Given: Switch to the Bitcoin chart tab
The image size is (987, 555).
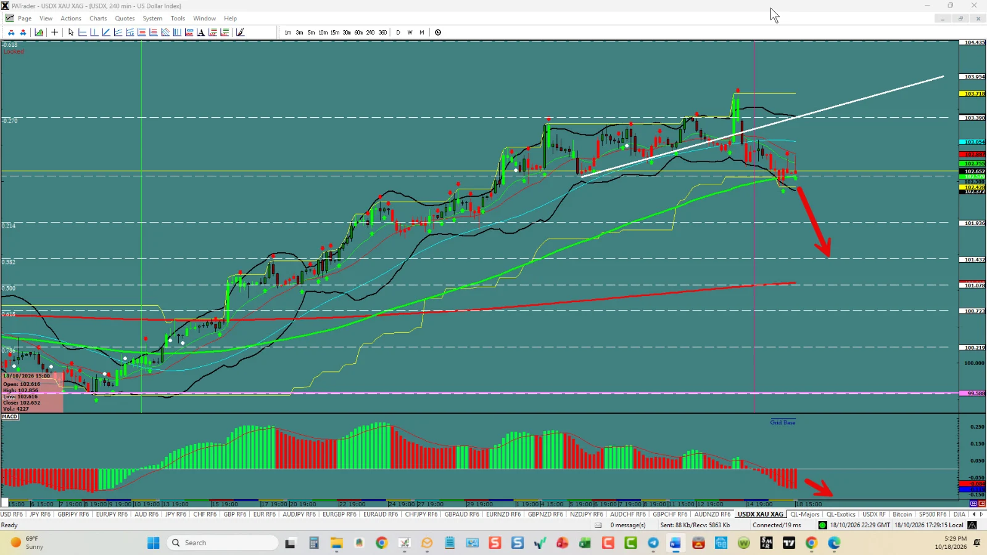Looking at the screenshot, I should click(x=902, y=514).
